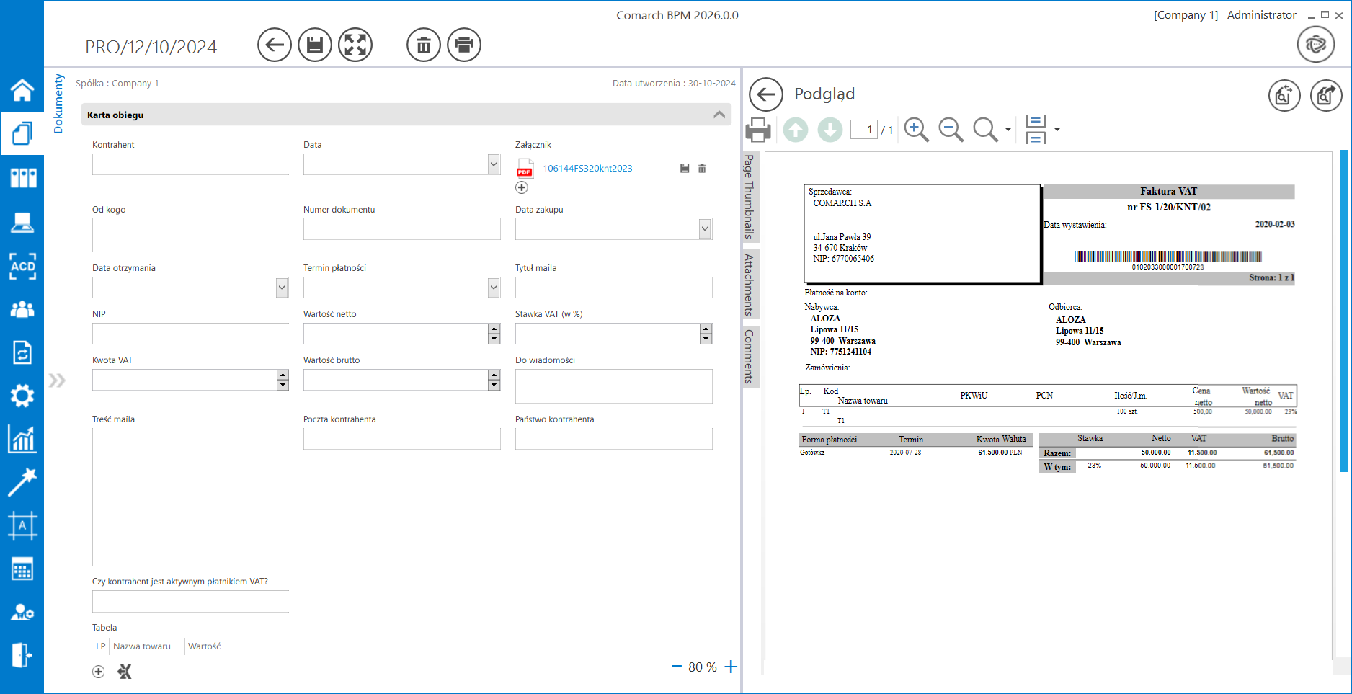1352x694 pixels.
Task: Click the print document icon in header
Action: tap(464, 45)
